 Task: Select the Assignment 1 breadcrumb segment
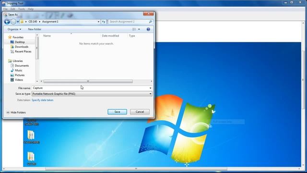[50, 22]
